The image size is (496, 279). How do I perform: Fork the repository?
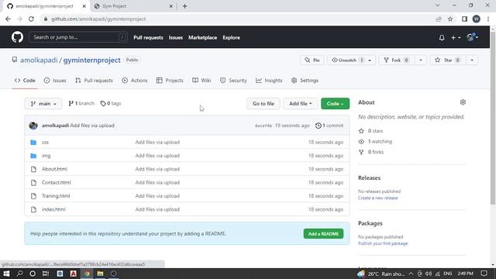(x=397, y=60)
